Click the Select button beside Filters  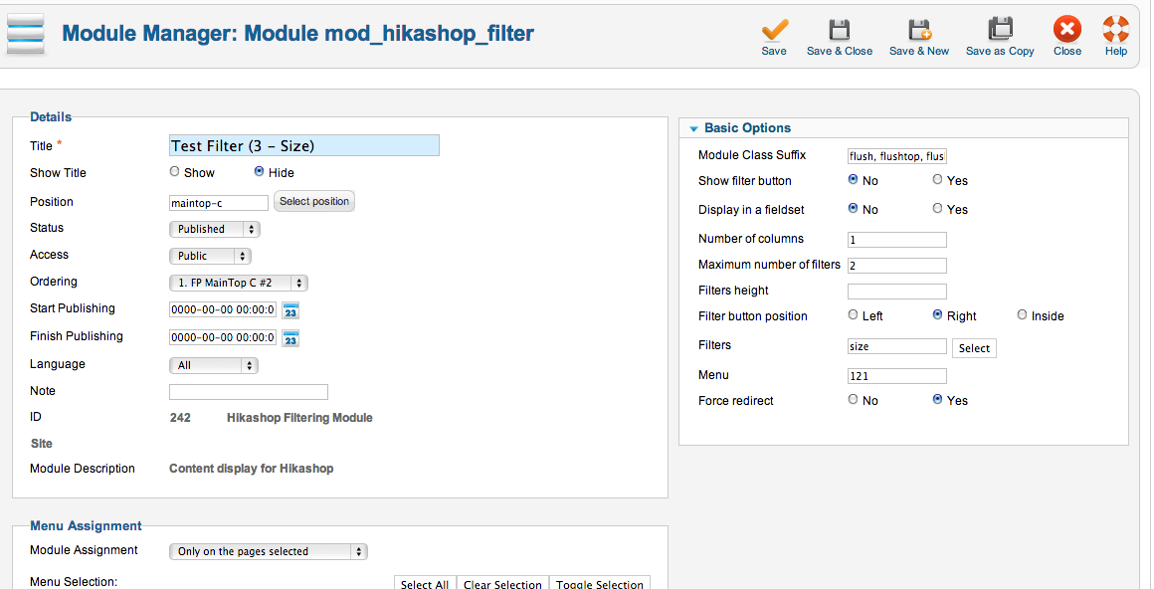[x=974, y=348]
